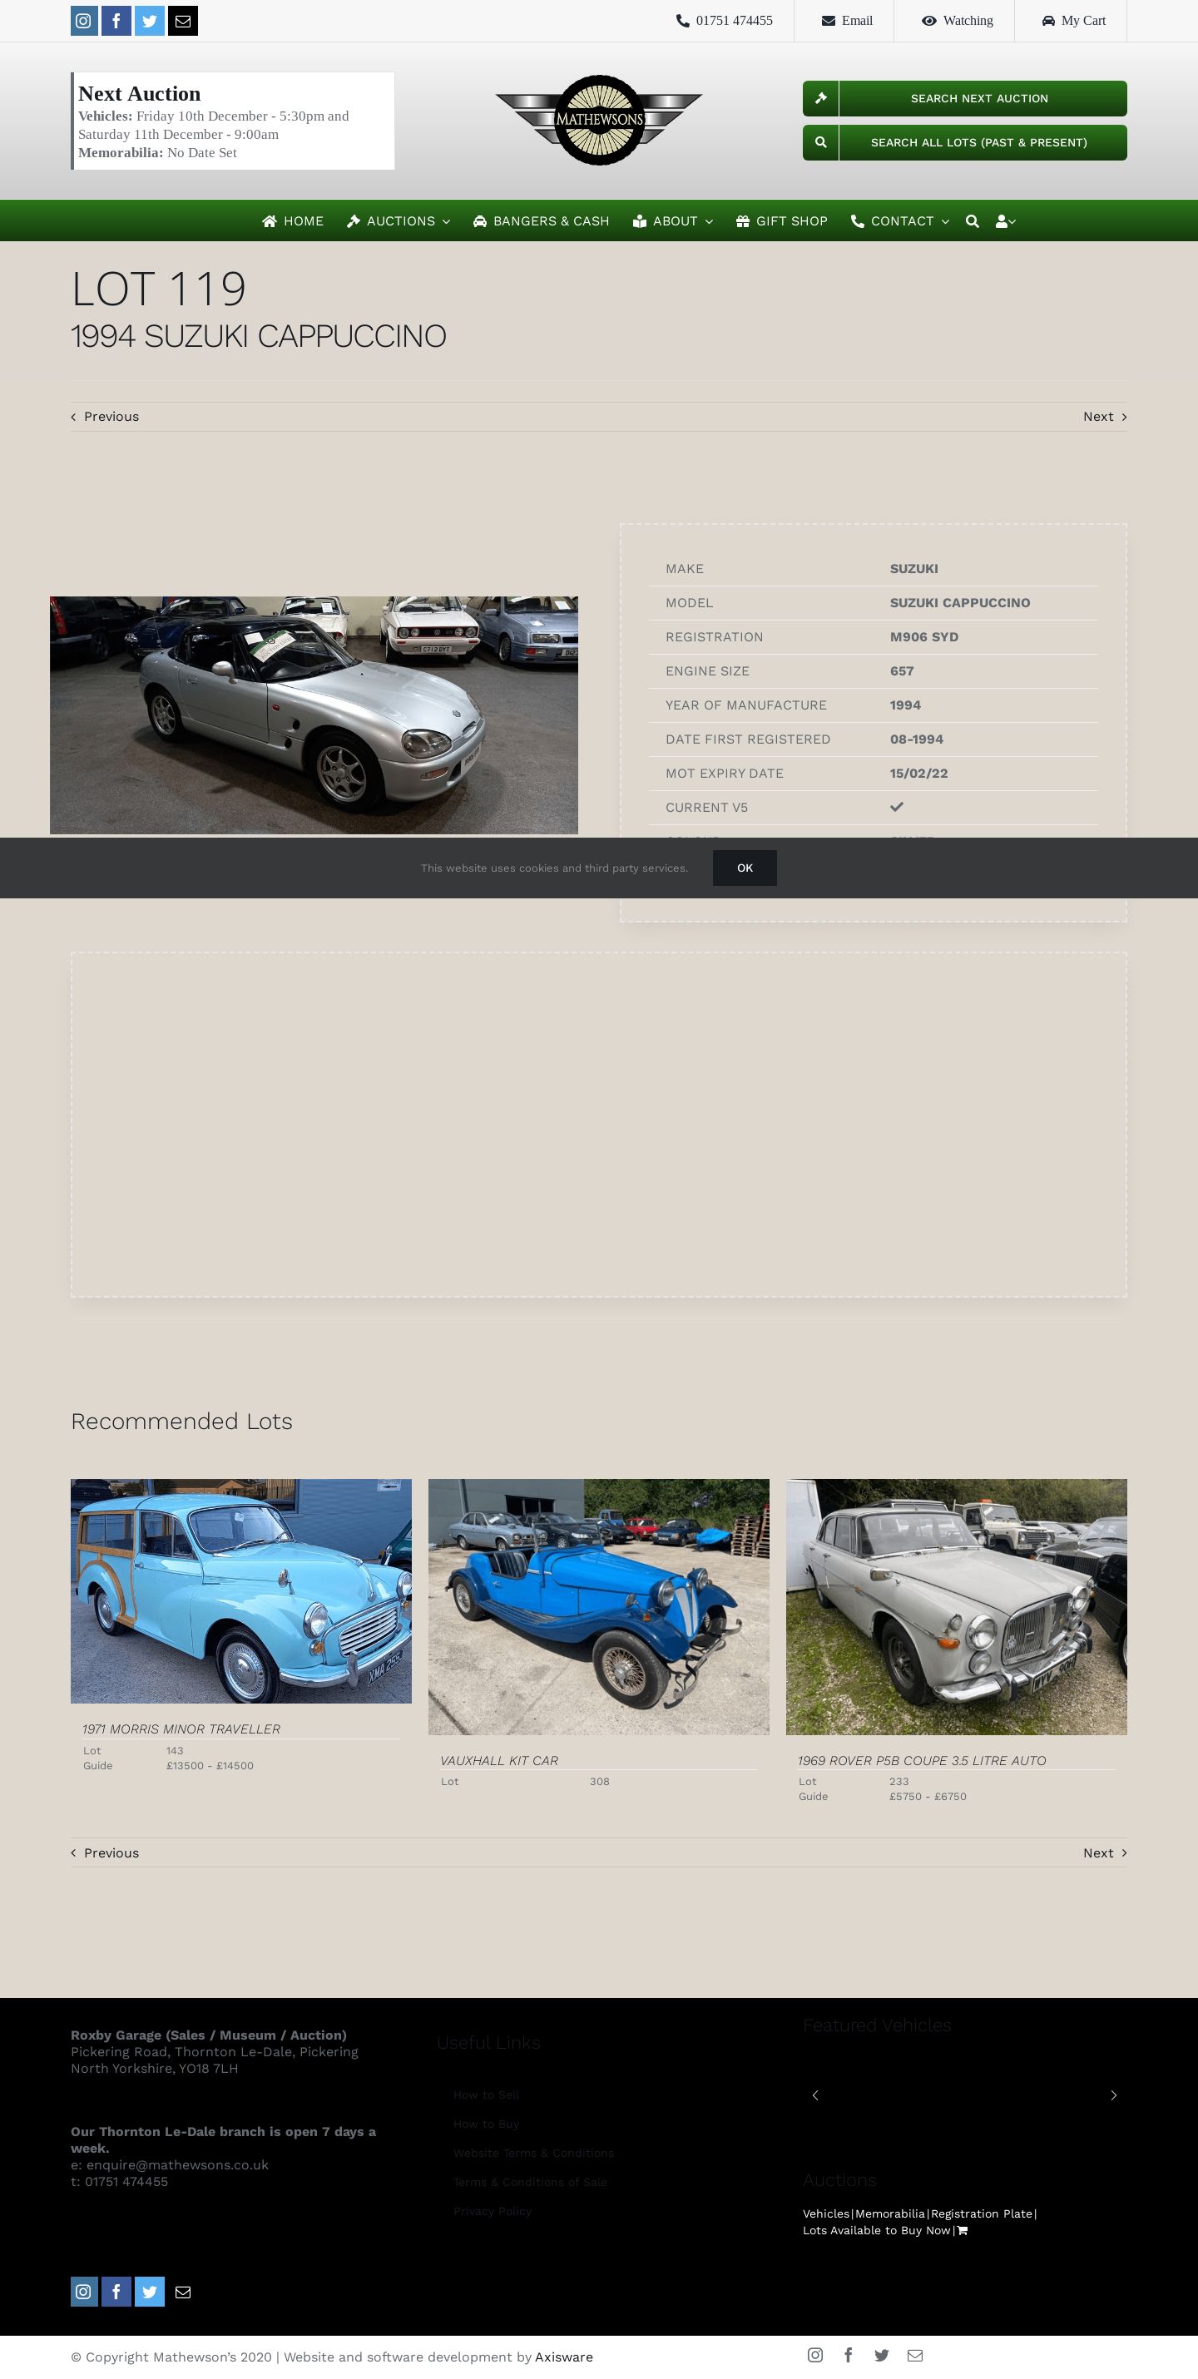
Task: Go to Home in the navigation bar
Action: point(293,220)
